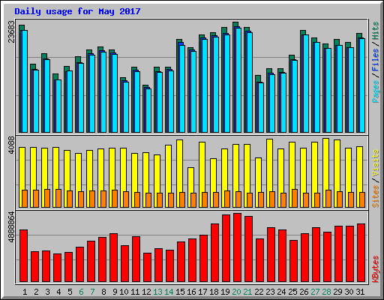This screenshot has width=384, height=300.
Task: Click green weekend day label 20
Action: coord(236,292)
